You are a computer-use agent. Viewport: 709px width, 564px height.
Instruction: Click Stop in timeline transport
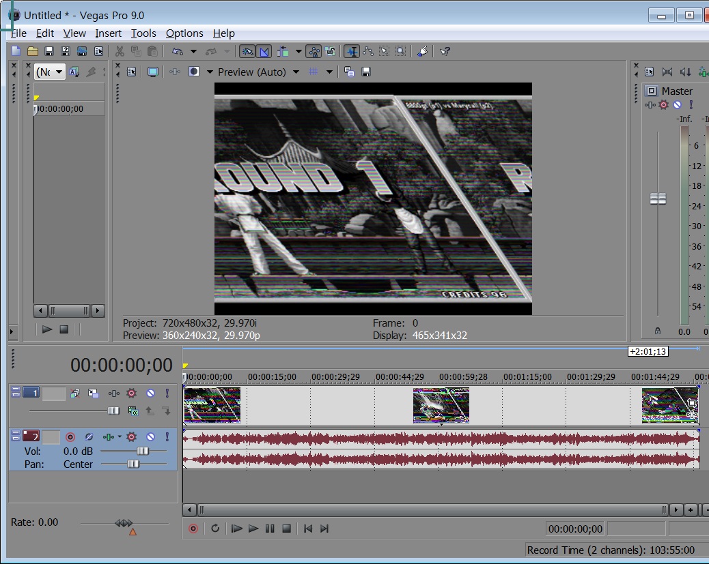tap(287, 529)
